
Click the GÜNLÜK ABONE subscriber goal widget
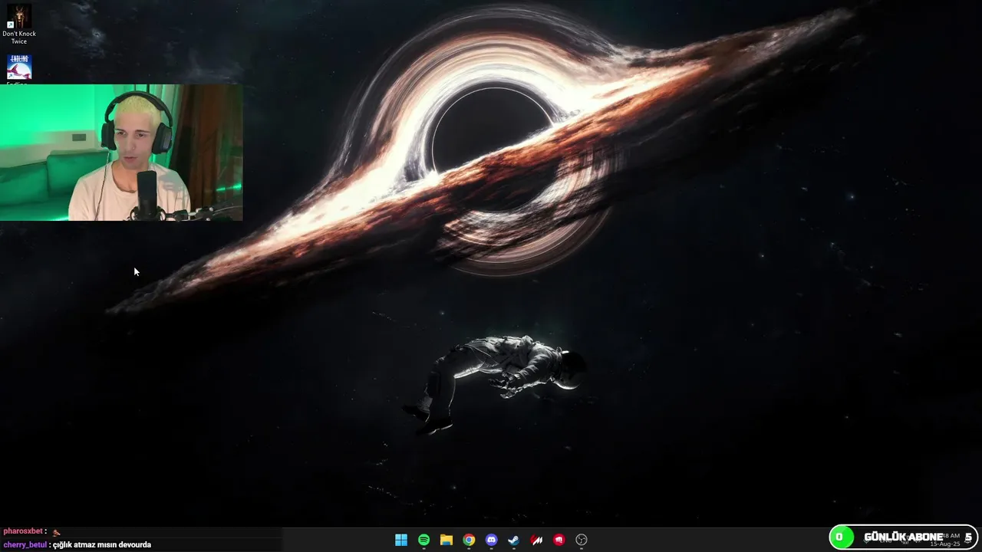pyautogui.click(x=903, y=537)
